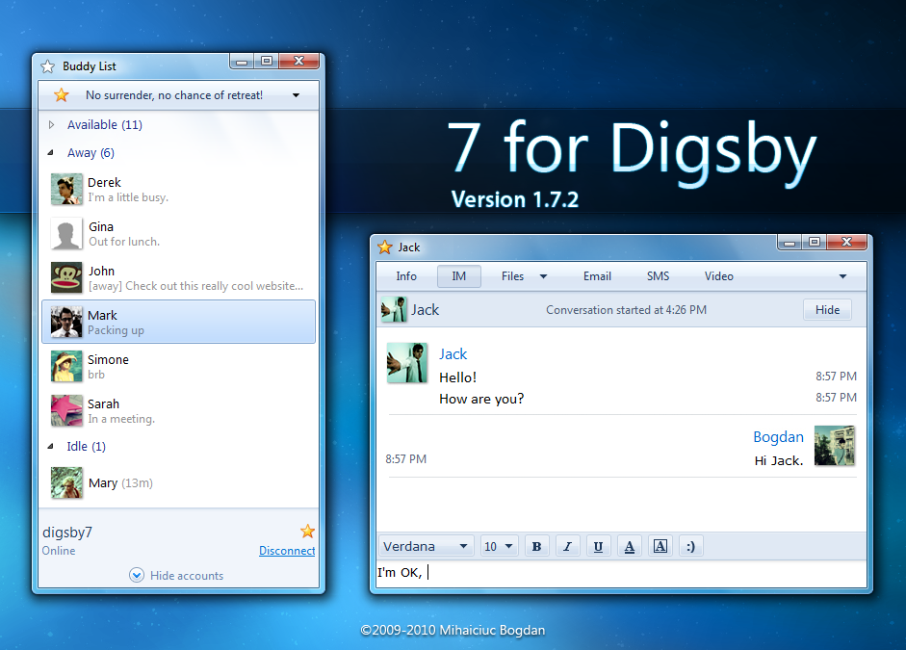Click Sarah's pink star avatar
The height and width of the screenshot is (650, 906).
tap(66, 410)
